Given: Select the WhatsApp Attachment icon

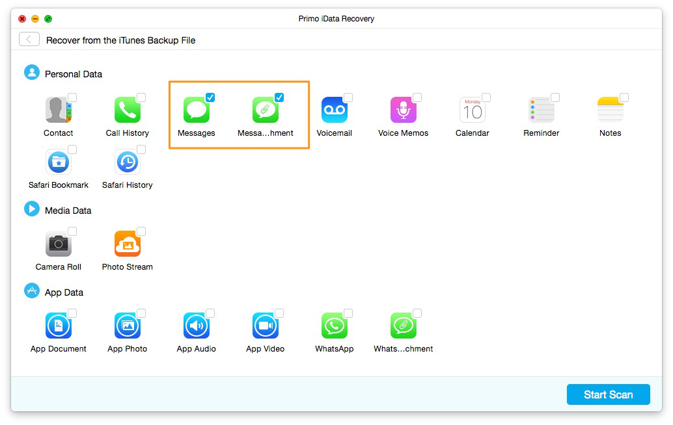Looking at the screenshot, I should coord(403,326).
